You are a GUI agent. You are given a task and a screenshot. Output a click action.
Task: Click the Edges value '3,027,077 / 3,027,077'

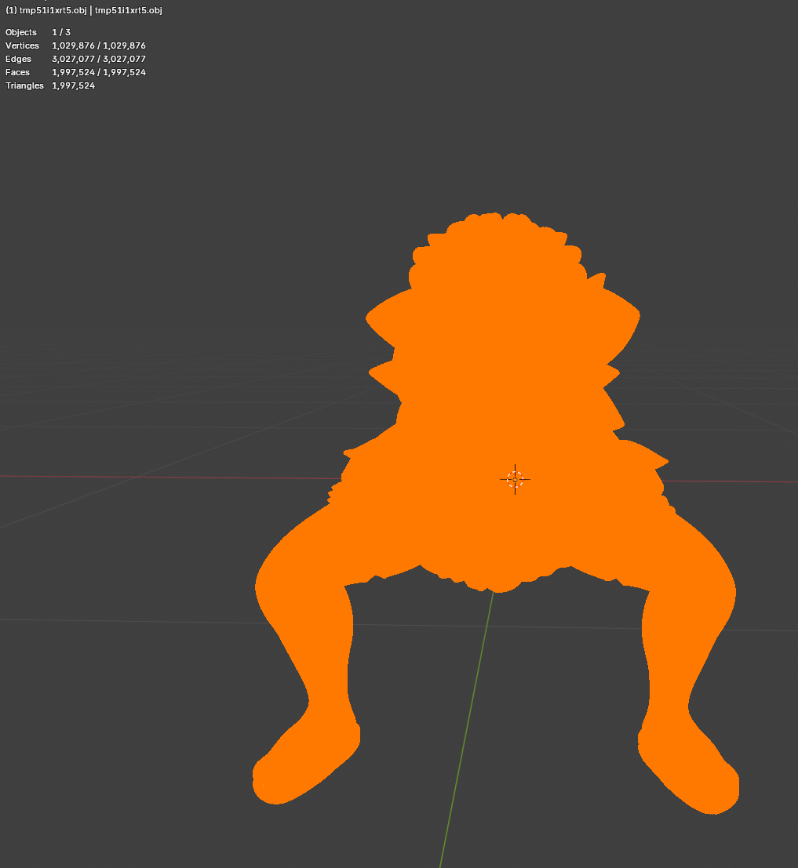(x=99, y=59)
